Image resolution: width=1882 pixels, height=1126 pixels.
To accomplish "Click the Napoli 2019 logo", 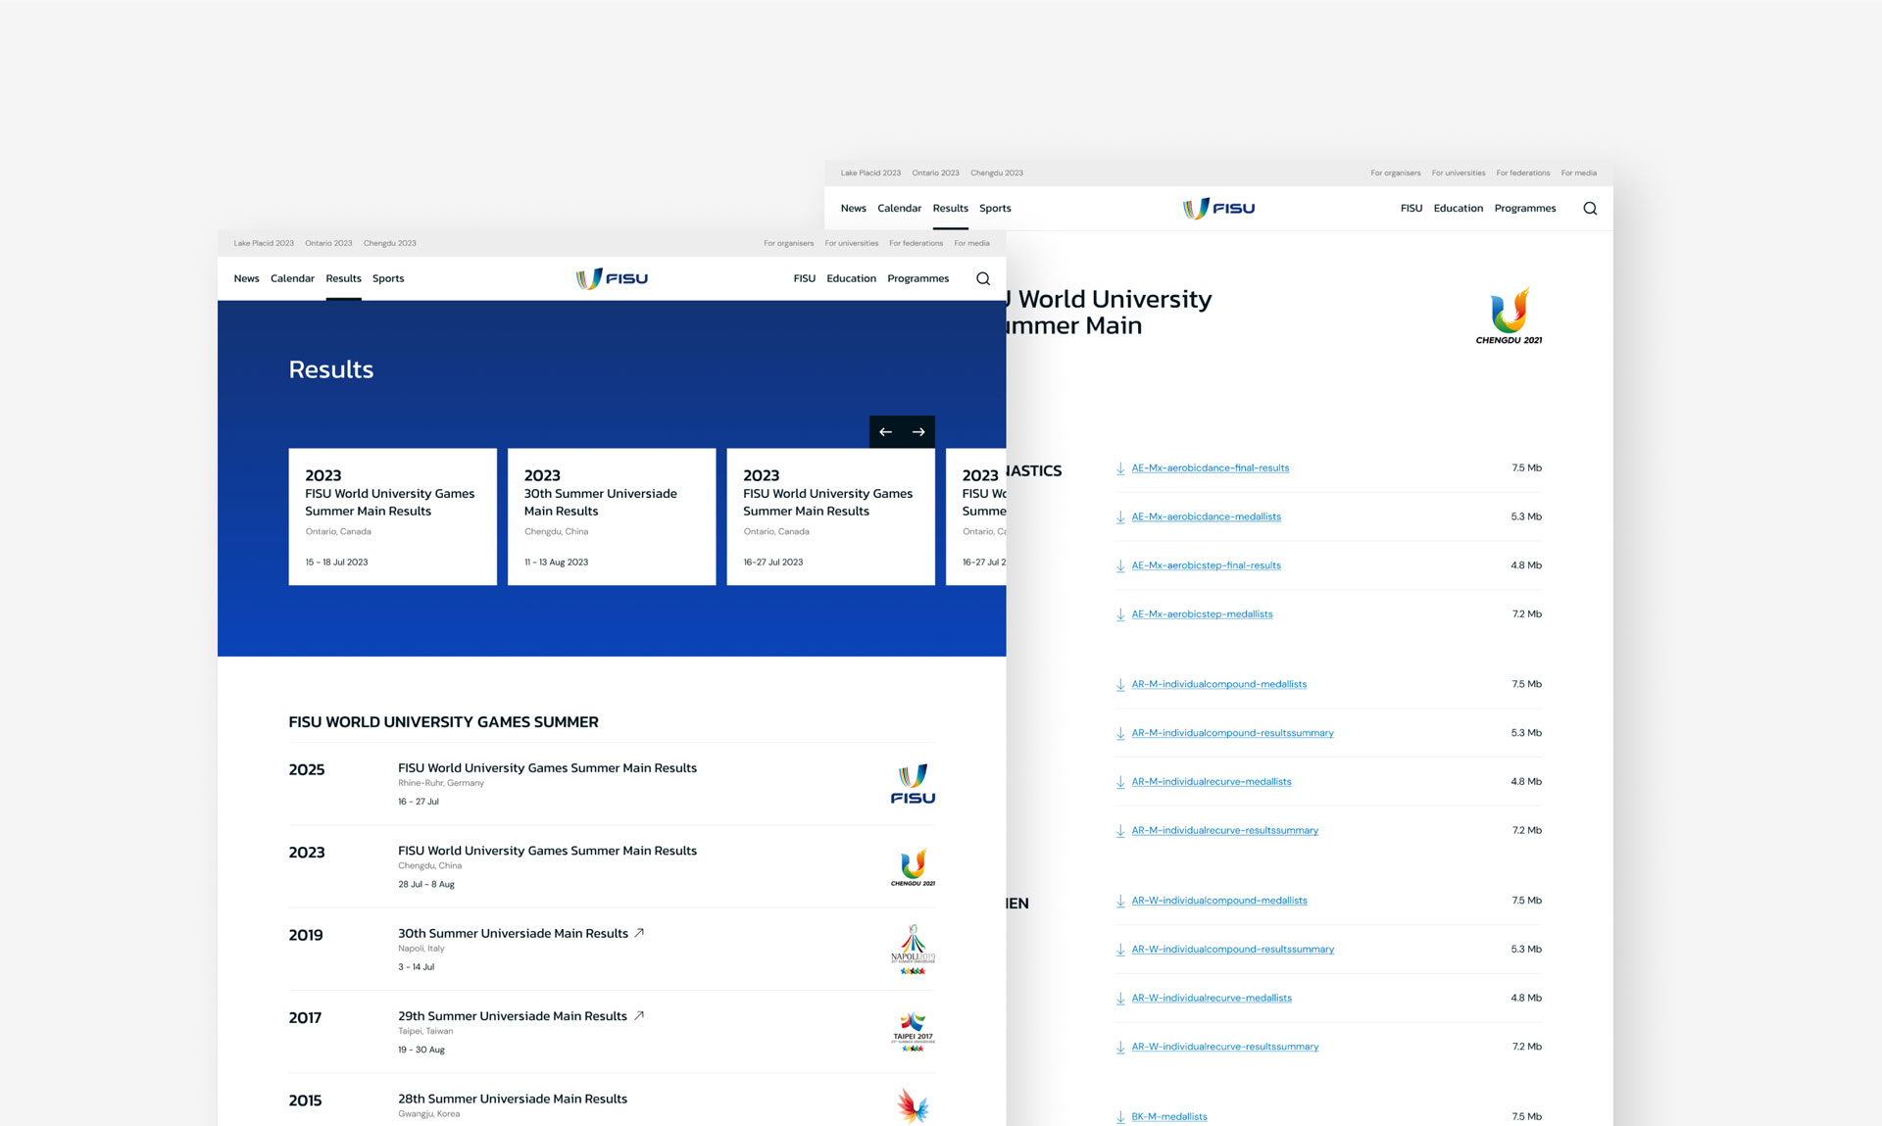I will pos(913,949).
